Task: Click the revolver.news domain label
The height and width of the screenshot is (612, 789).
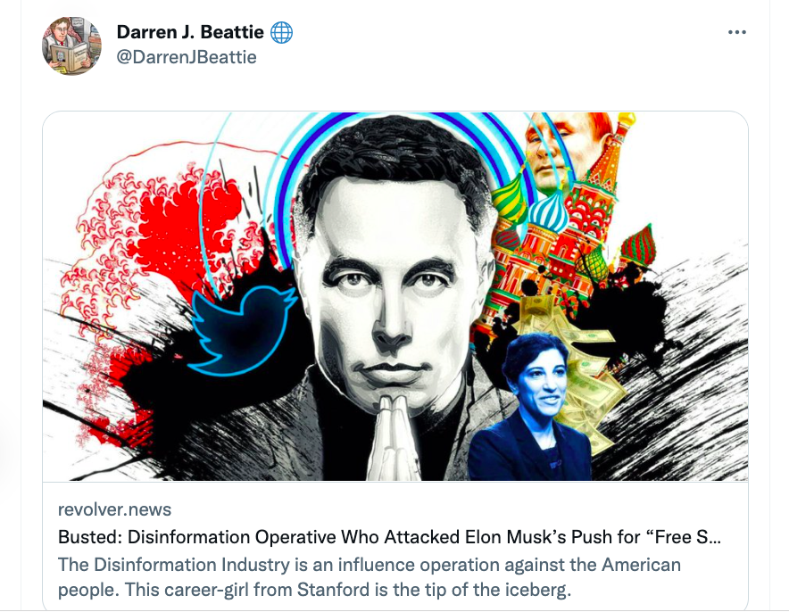Action: (115, 509)
